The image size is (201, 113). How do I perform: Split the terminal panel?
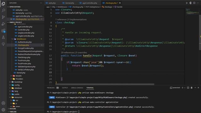pos(188,88)
